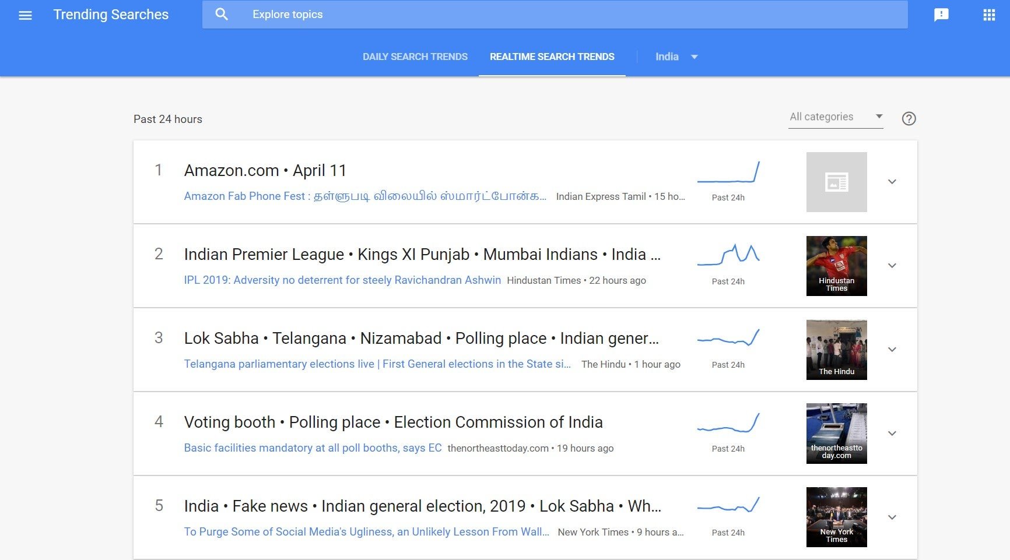
Task: Open IPL 2019 Ravichandran Ashwin article link
Action: (x=342, y=280)
